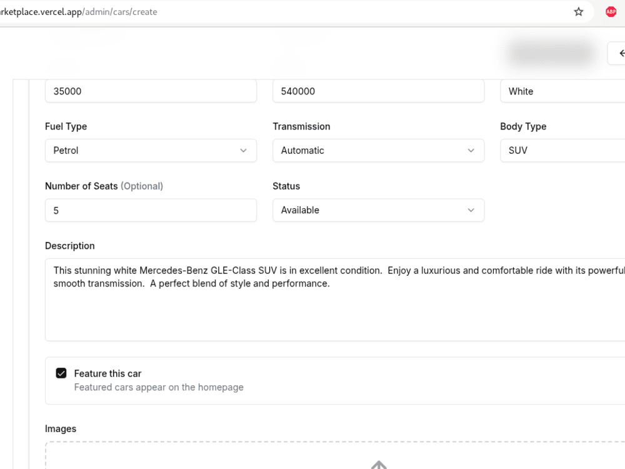Click the Images section label
Image resolution: width=625 pixels, height=469 pixels.
click(x=61, y=429)
